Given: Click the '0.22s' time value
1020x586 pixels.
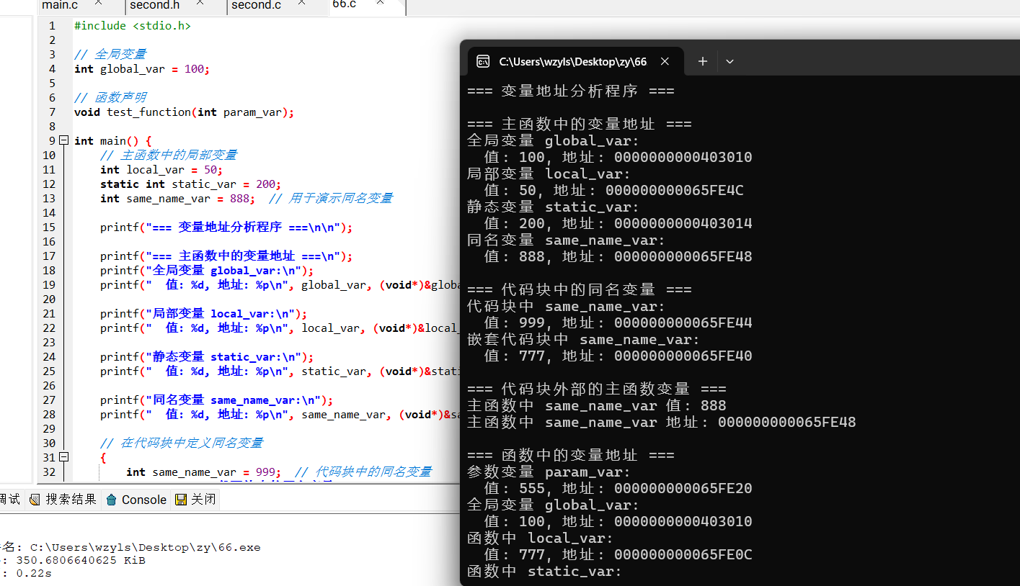Looking at the screenshot, I should click(34, 573).
